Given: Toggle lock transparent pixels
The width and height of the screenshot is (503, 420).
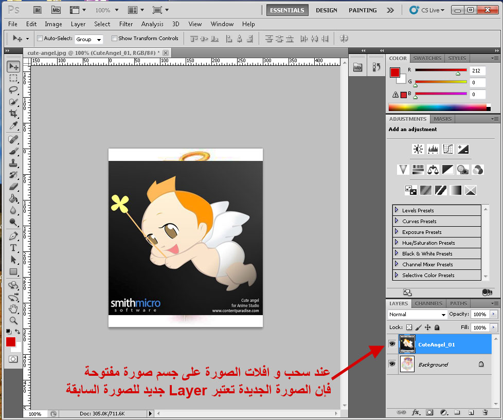Looking at the screenshot, I should pyautogui.click(x=409, y=327).
